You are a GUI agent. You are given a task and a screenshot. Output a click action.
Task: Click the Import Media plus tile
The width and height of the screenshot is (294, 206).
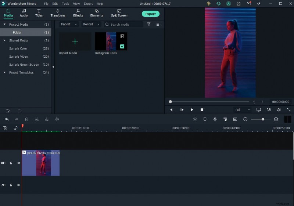tap(75, 41)
